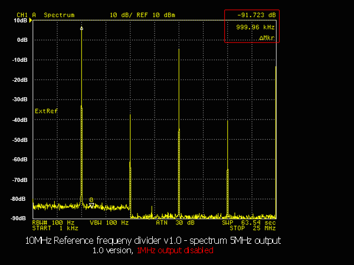
Task: Click the 10 dB/ scale text
Action: click(x=121, y=15)
